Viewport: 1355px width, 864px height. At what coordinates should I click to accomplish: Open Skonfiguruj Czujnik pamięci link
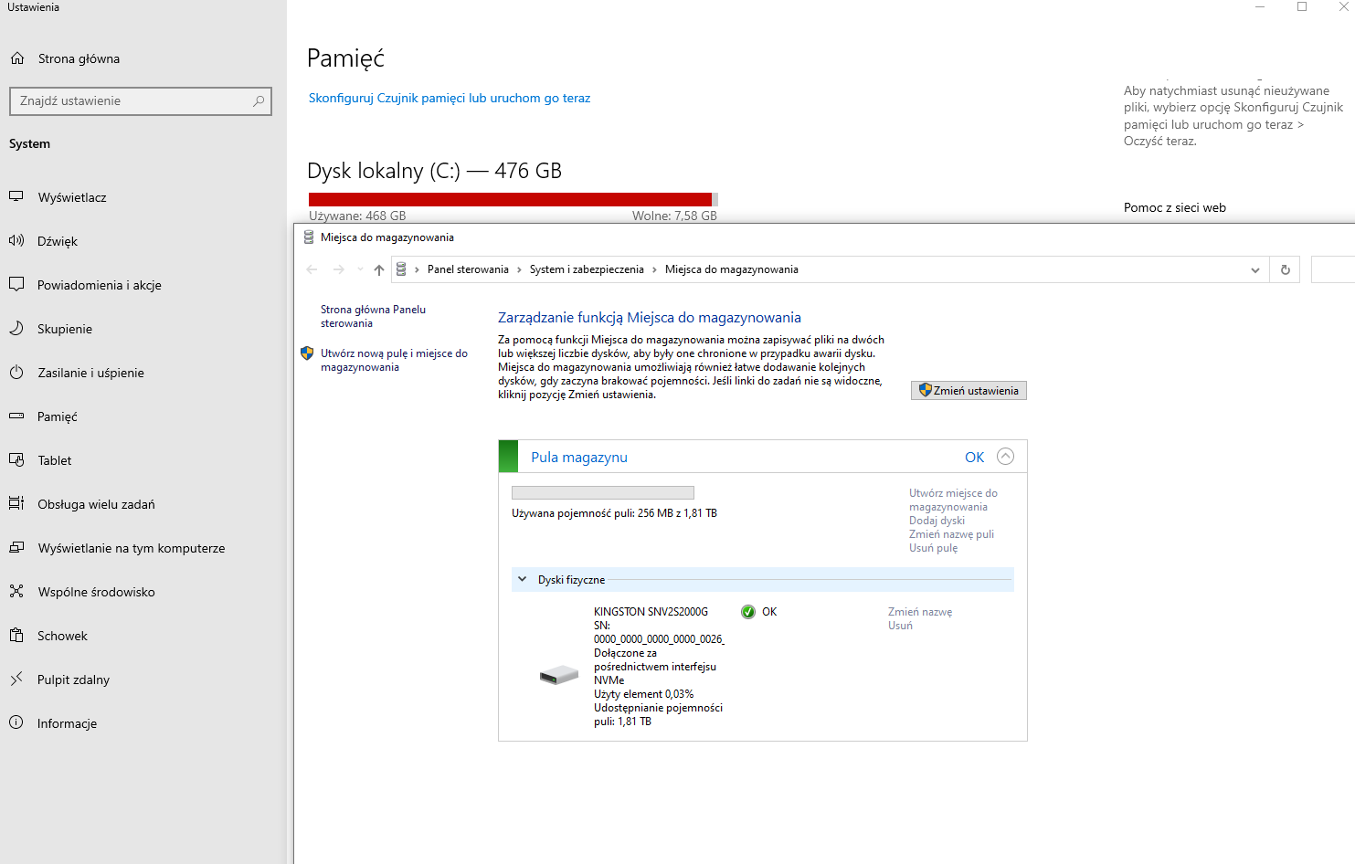click(450, 98)
